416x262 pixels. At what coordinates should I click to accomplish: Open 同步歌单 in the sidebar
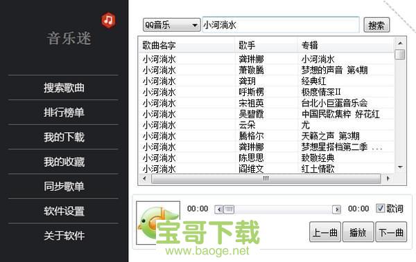(64, 187)
